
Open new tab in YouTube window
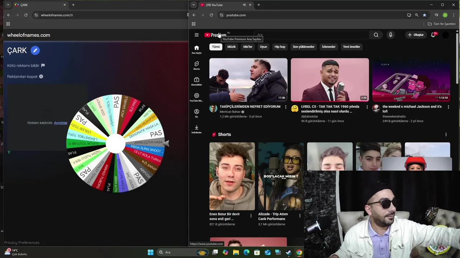click(259, 5)
